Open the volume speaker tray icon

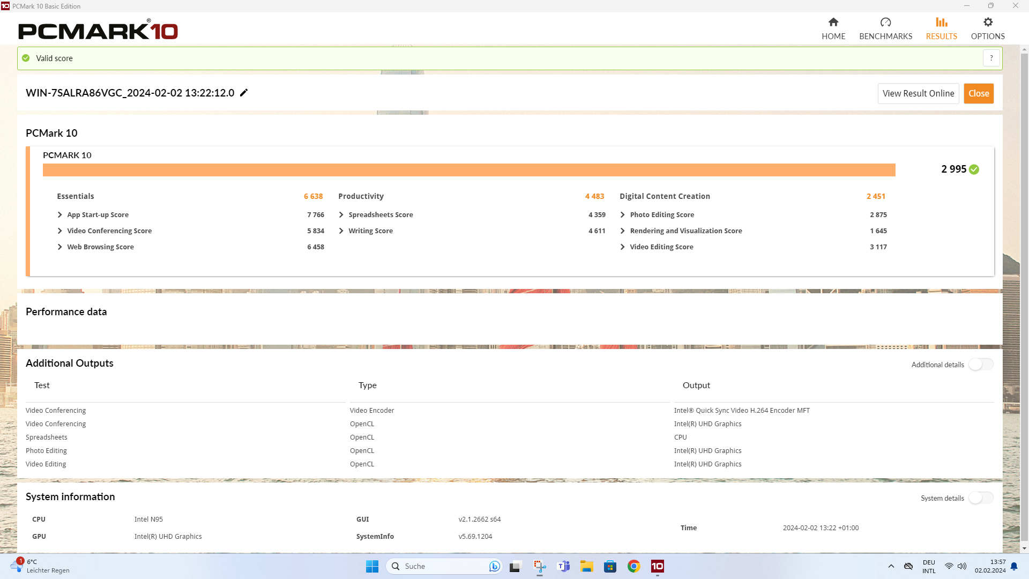pyautogui.click(x=962, y=566)
